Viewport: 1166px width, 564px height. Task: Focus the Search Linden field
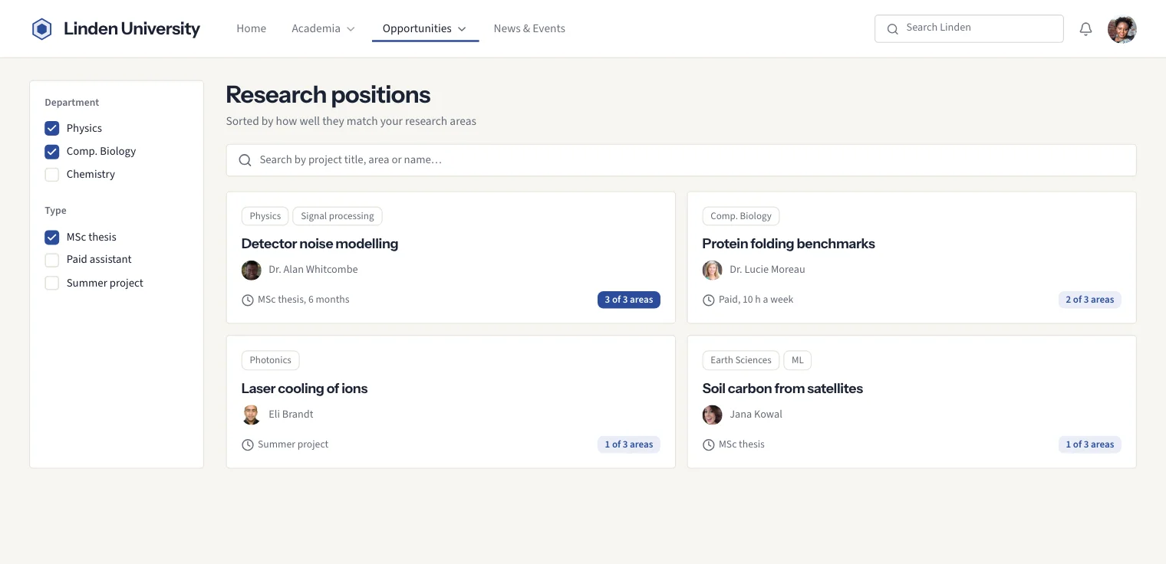(969, 28)
